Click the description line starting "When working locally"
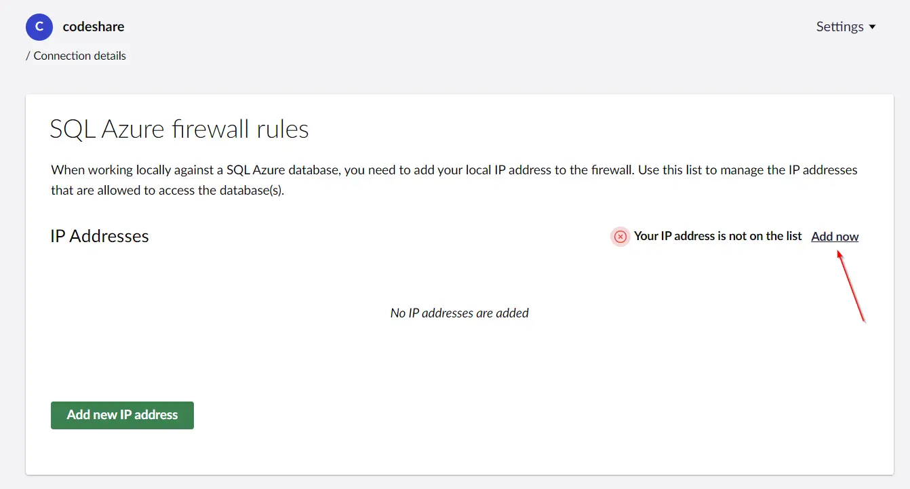Viewport: 910px width, 489px height. (x=454, y=170)
